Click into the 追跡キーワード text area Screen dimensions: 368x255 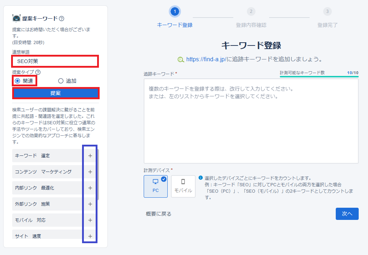point(251,121)
